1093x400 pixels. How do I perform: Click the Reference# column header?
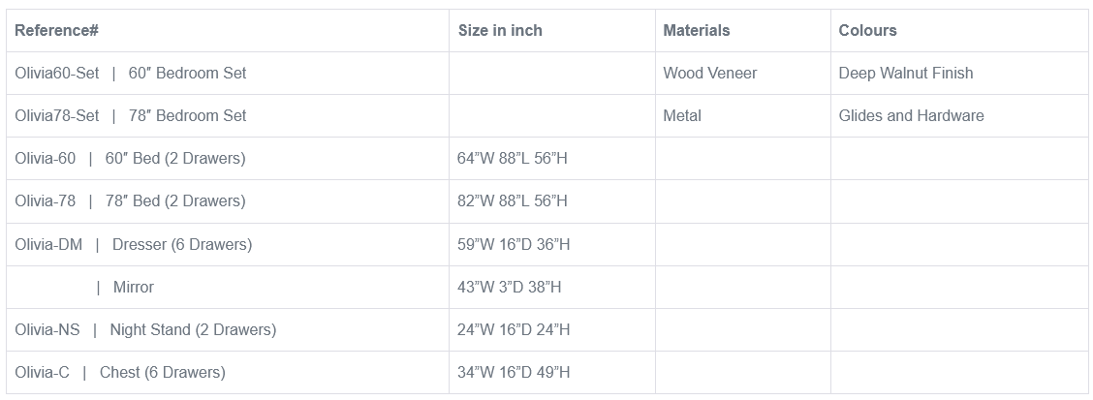(56, 31)
